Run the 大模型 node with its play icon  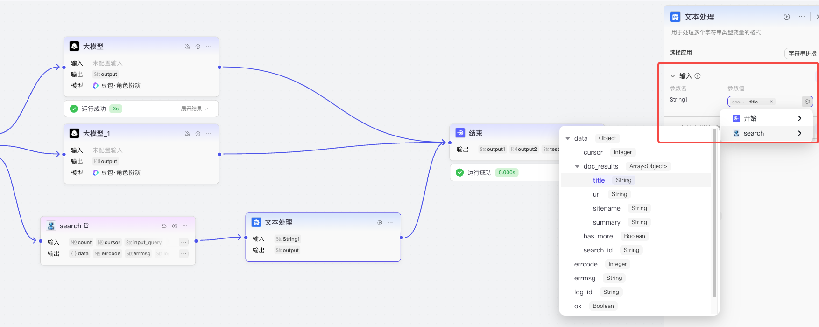click(x=198, y=47)
